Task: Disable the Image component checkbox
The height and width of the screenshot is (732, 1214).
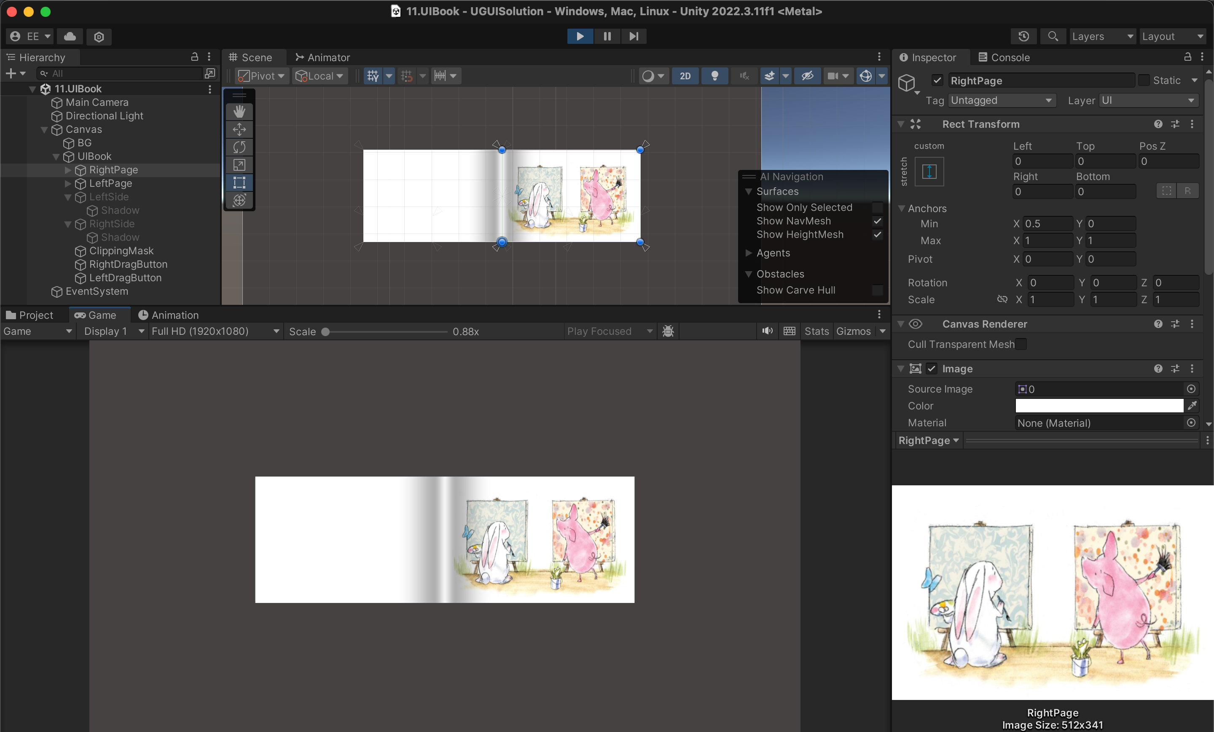Action: pyautogui.click(x=931, y=369)
